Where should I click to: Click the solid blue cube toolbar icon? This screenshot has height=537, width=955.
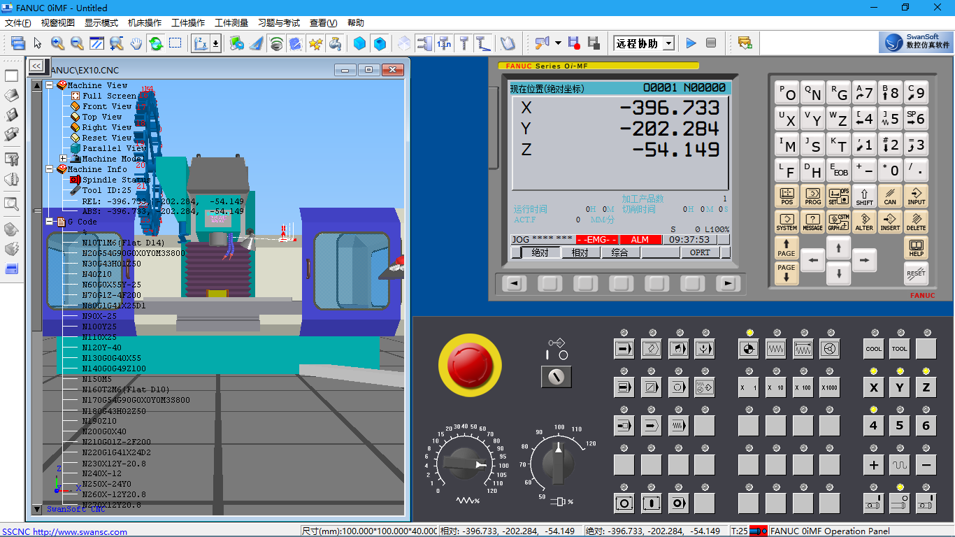pos(359,43)
